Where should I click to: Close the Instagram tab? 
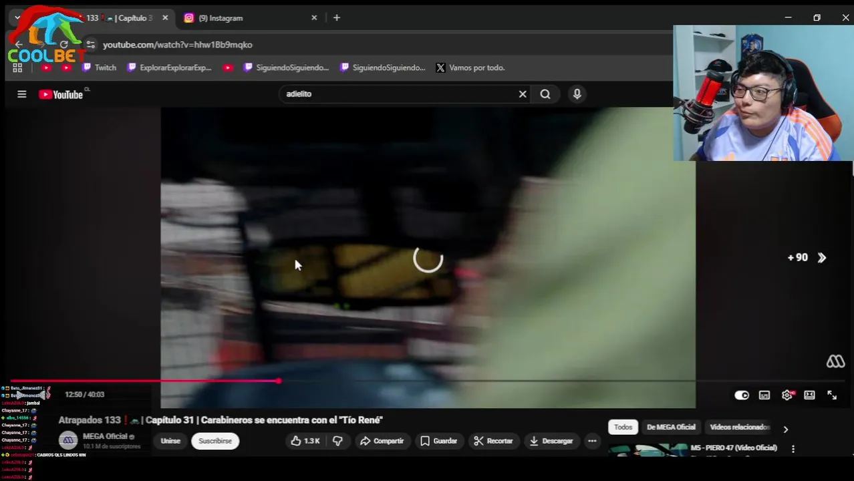(x=314, y=18)
